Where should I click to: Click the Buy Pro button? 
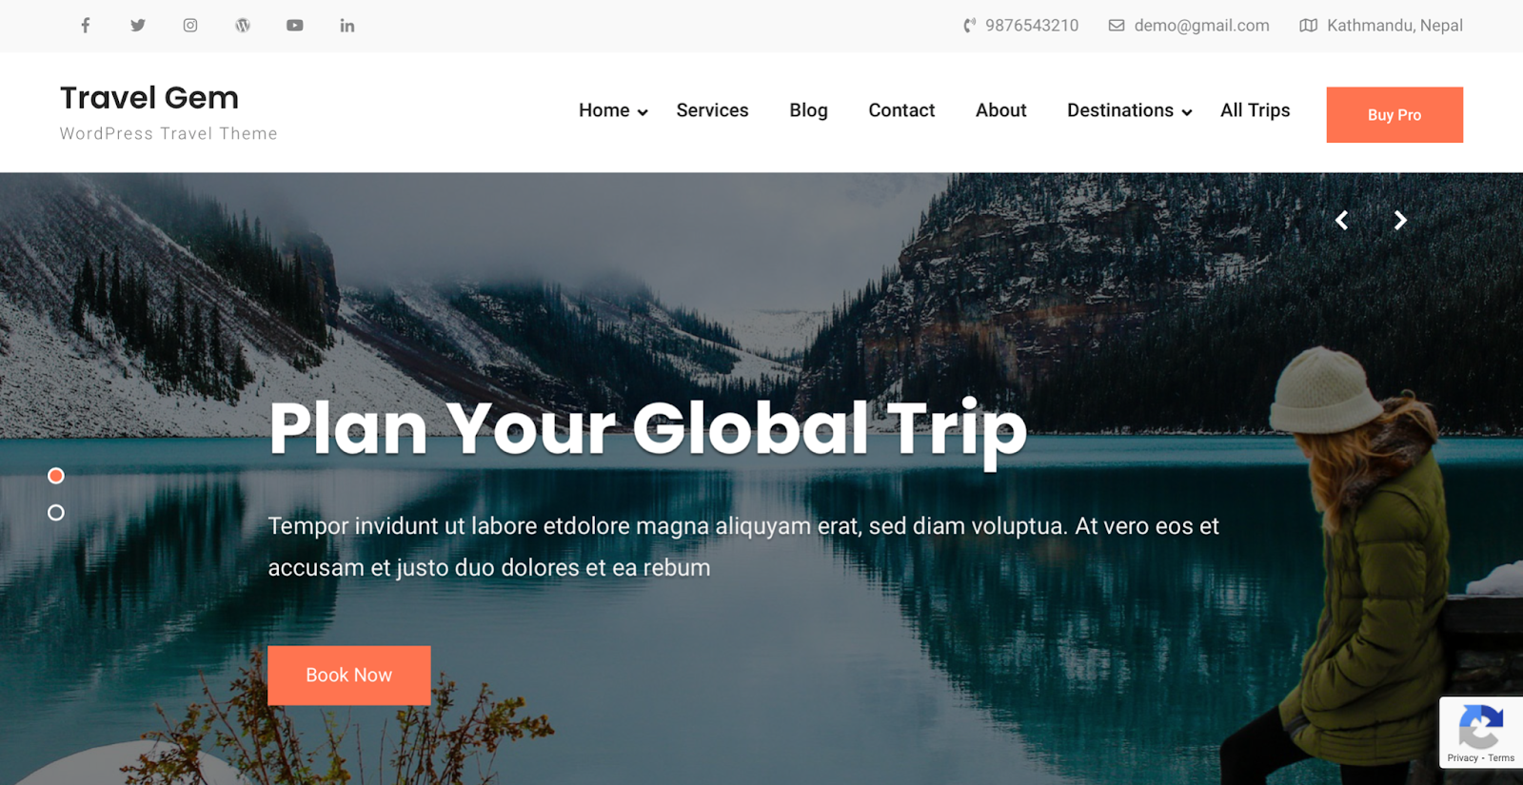click(1394, 115)
